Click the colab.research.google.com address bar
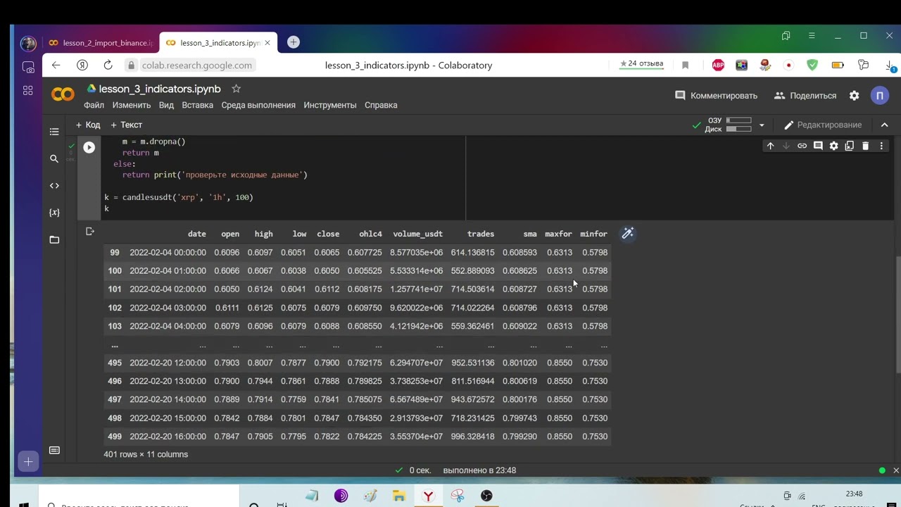901x507 pixels. tap(197, 65)
